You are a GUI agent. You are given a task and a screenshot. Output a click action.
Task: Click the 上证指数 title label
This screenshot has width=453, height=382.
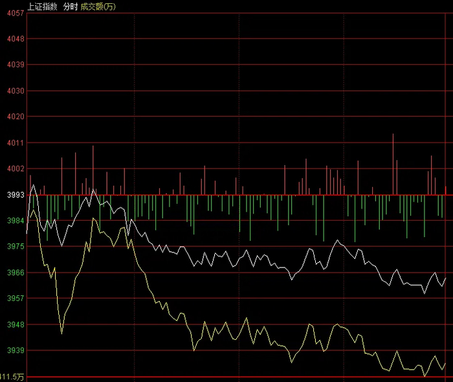(42, 6)
